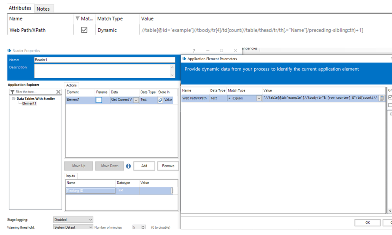392x235 pixels.
Task: Select the Inputs tab
Action: pyautogui.click(x=71, y=176)
